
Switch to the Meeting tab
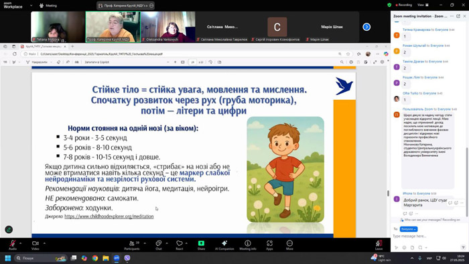point(48,5)
